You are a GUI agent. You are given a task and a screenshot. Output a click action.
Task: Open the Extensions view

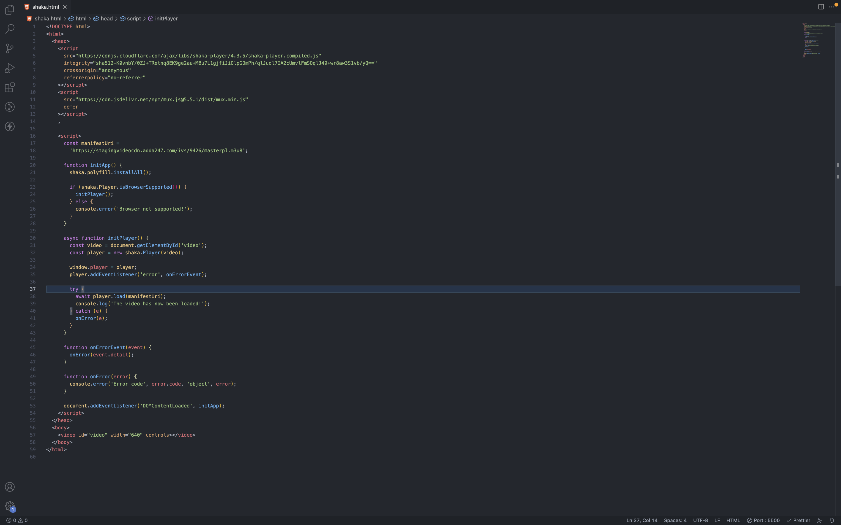click(9, 87)
